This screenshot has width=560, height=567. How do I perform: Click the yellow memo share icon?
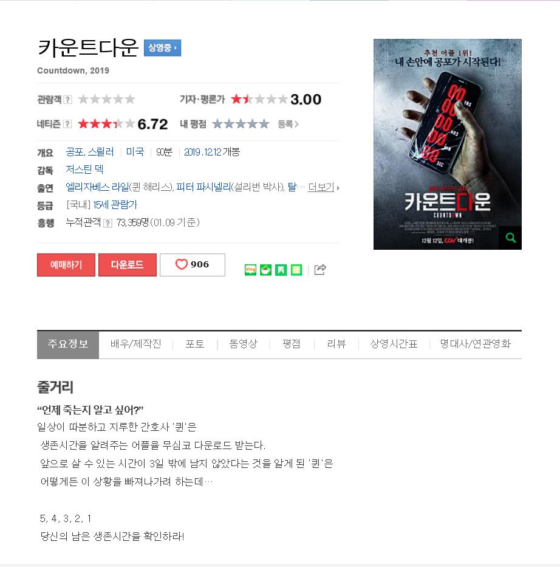click(x=296, y=270)
